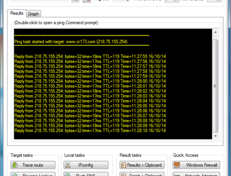The height and width of the screenshot is (176, 231).
Task: Click the Graph > Clipboard icon
Action: [123, 175]
